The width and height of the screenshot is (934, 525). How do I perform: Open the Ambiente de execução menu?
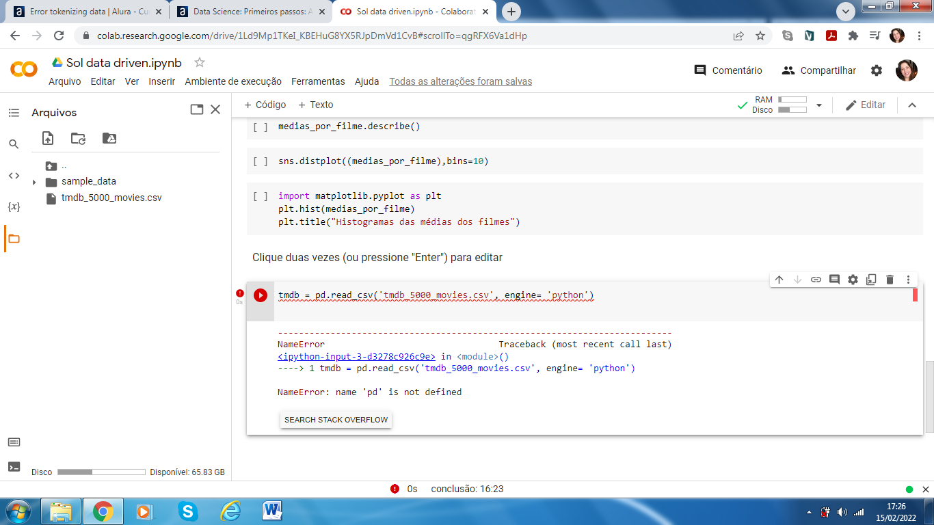(x=233, y=81)
